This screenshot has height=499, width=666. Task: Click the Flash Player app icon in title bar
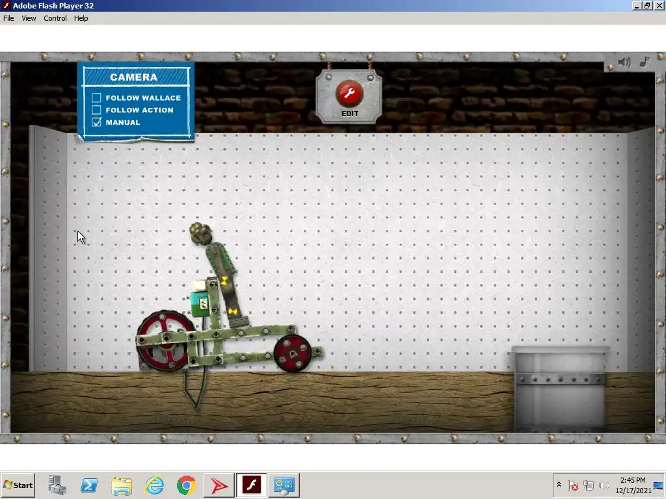pyautogui.click(x=7, y=5)
